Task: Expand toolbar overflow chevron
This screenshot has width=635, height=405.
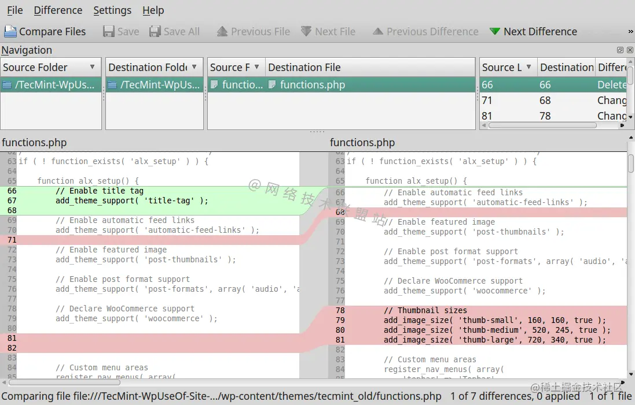Action: click(x=630, y=32)
